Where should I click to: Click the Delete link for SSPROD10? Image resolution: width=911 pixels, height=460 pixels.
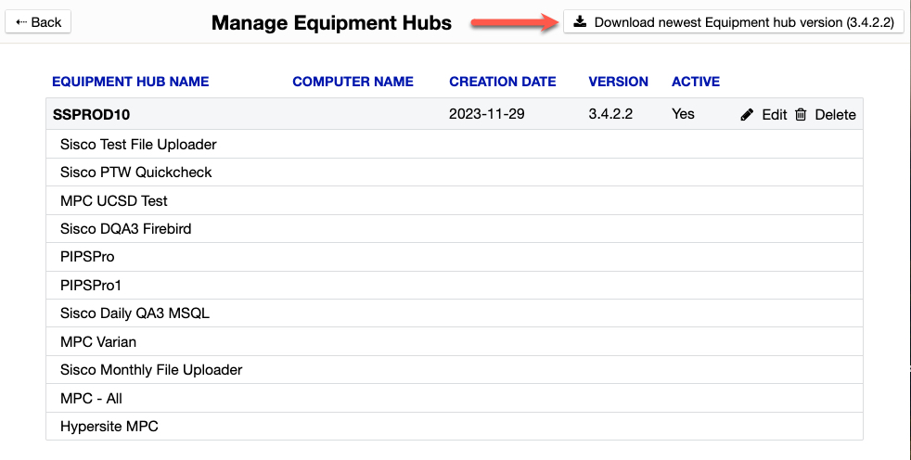point(835,115)
